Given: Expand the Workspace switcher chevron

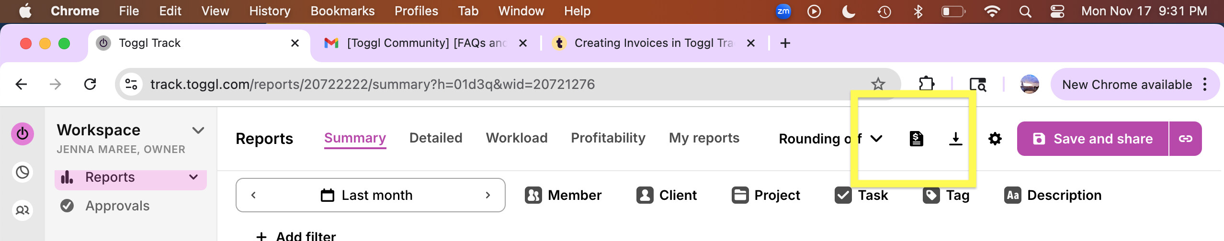Looking at the screenshot, I should click(x=198, y=130).
